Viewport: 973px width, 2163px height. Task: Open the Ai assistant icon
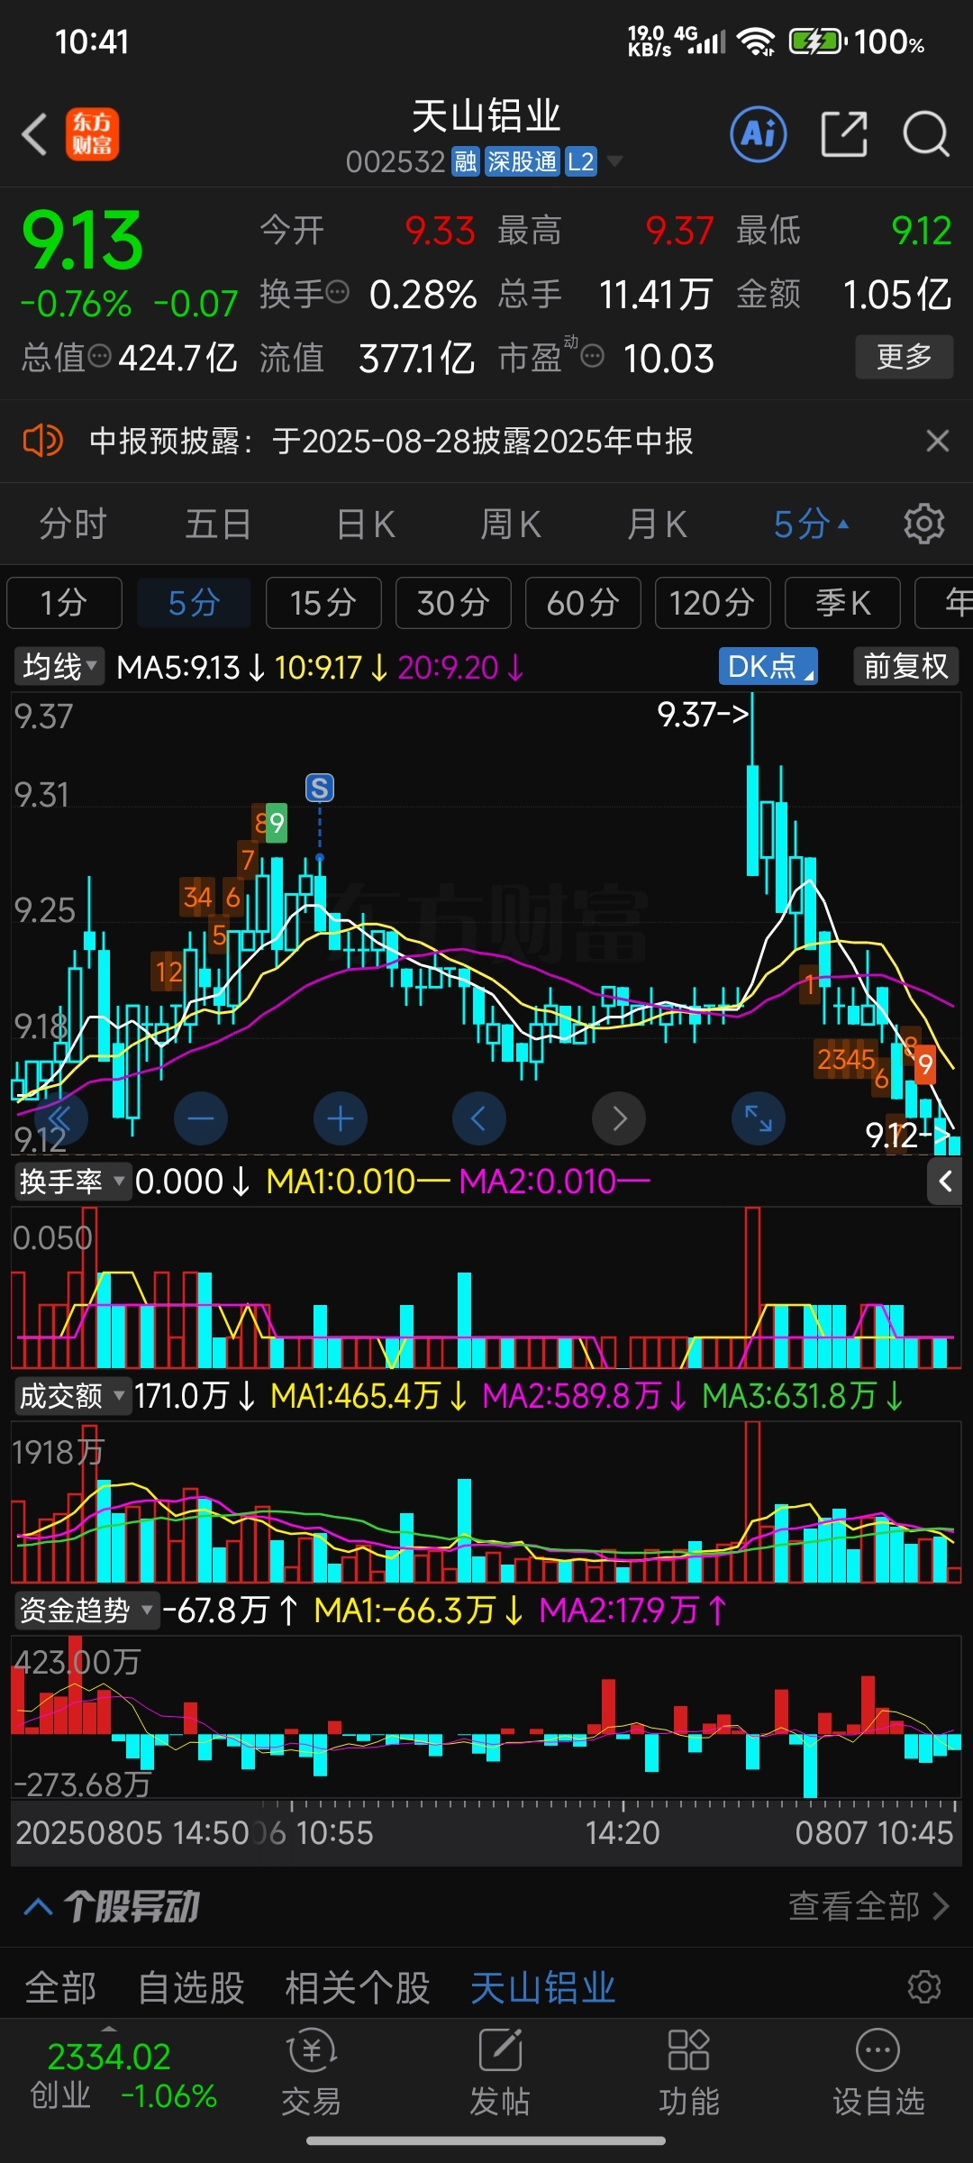coord(758,134)
